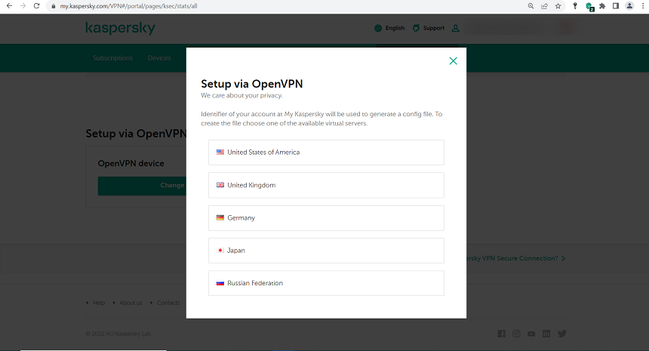Image resolution: width=649 pixels, height=351 pixels.
Task: Open the VPN Secure Connection link
Action: tap(515, 258)
